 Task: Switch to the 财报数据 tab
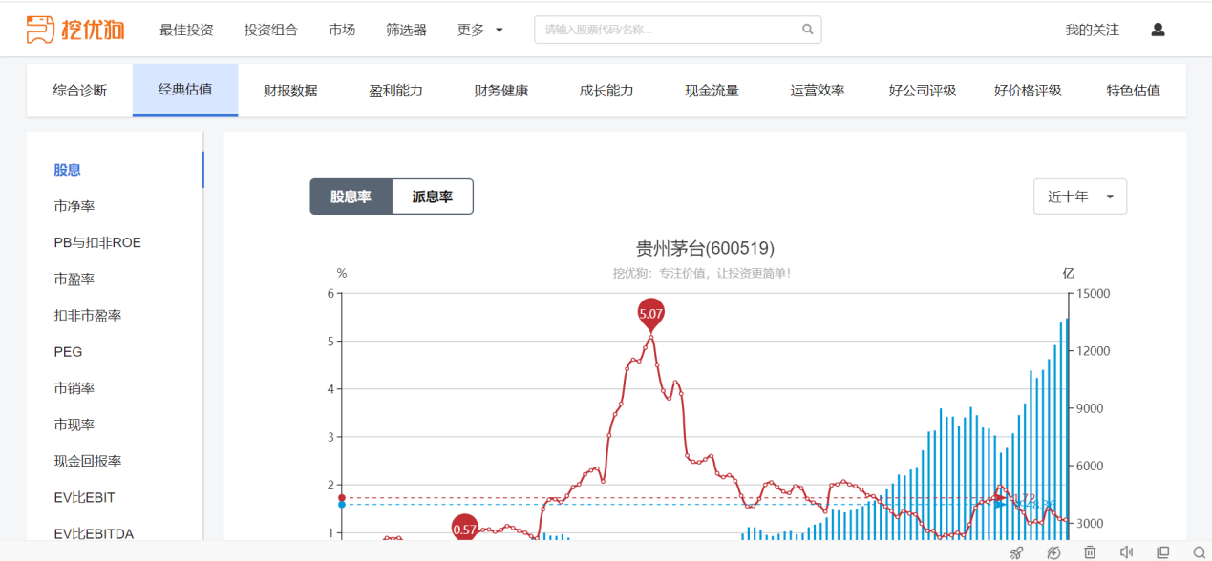click(x=290, y=91)
